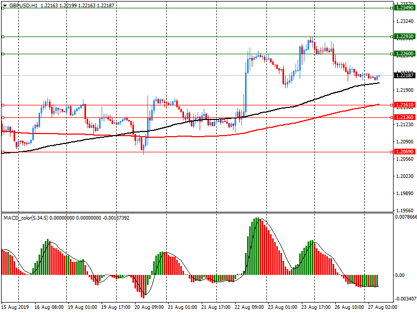Image resolution: width=417 pixels, height=313 pixels.
Task: Click left handle of the 1.21360 line
Action: (x=3, y=117)
